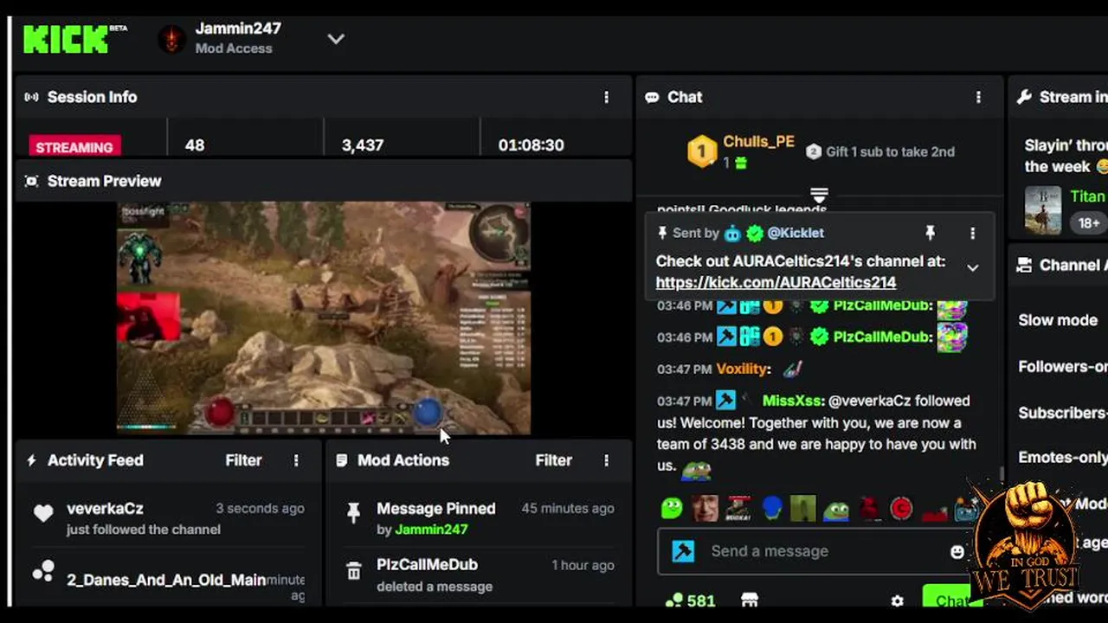Insert the man's face quick emote
The image size is (1108, 623).
click(x=705, y=508)
